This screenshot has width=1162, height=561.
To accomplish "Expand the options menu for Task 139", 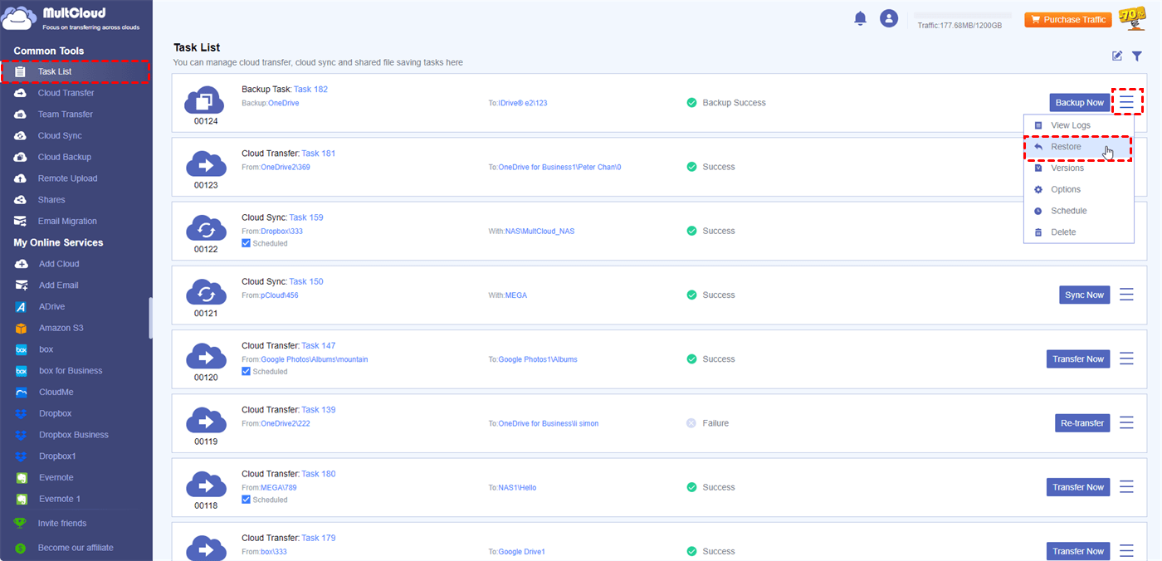I will pyautogui.click(x=1126, y=423).
